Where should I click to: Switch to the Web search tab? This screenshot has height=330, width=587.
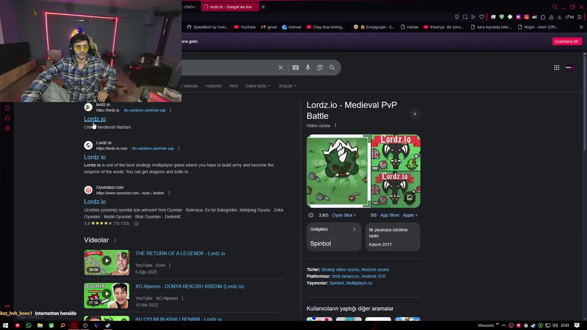point(234,86)
